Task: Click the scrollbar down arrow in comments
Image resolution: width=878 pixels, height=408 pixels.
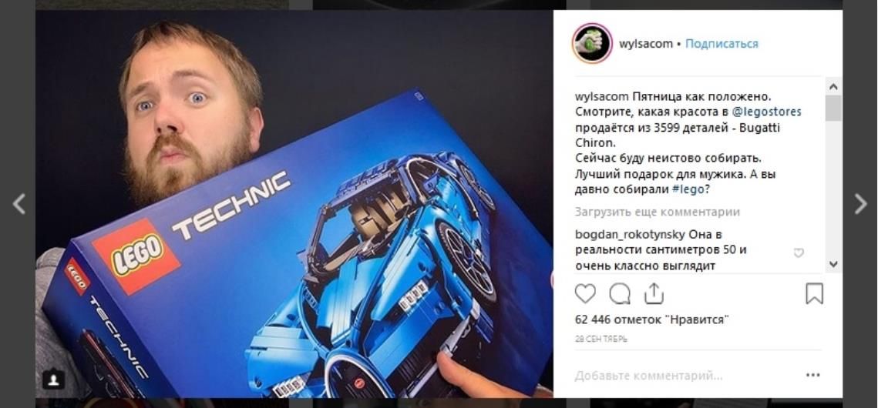Action: pos(833,264)
